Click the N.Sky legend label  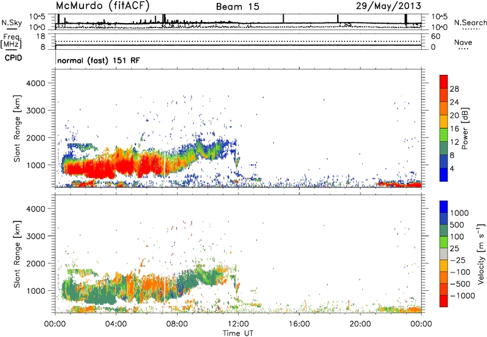[12, 23]
